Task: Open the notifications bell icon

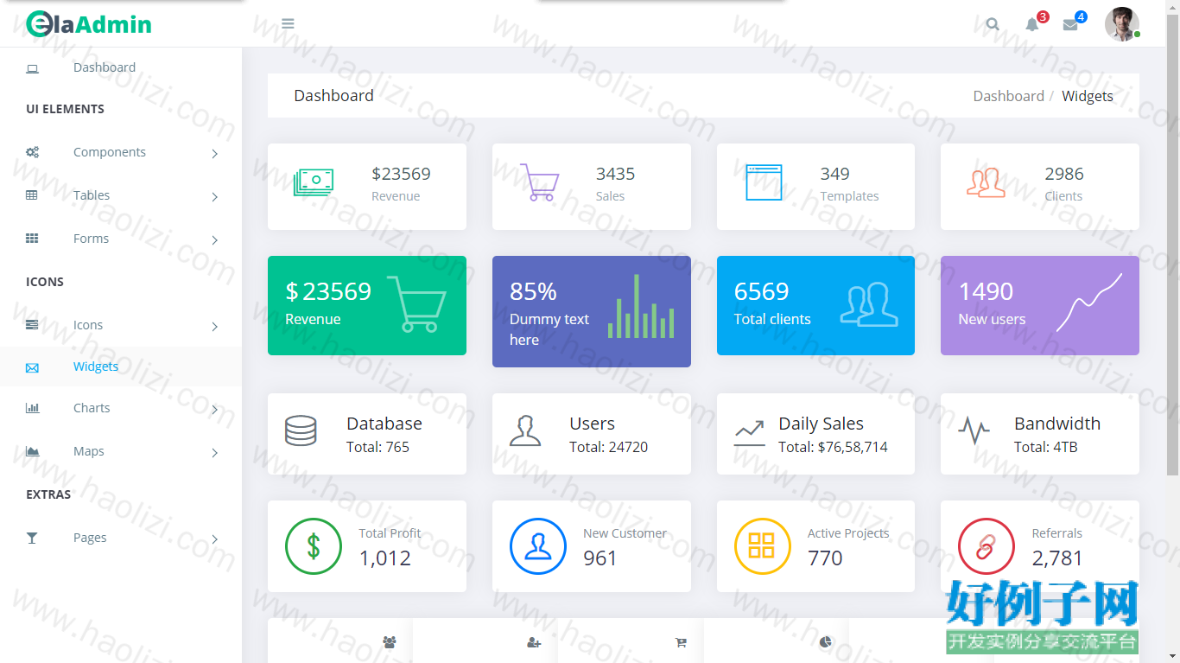Action: point(1032,24)
